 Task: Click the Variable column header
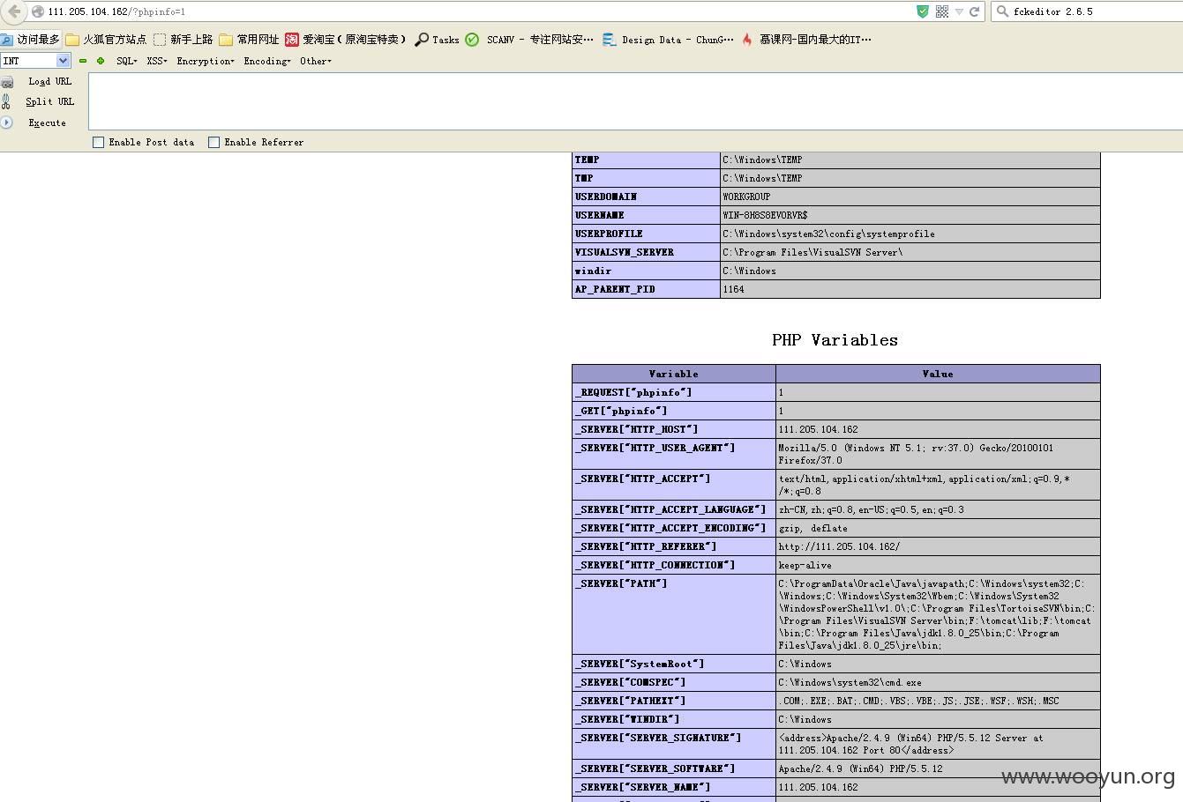pyautogui.click(x=674, y=374)
